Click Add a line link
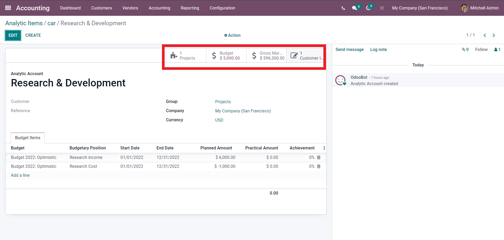 pyautogui.click(x=20, y=175)
